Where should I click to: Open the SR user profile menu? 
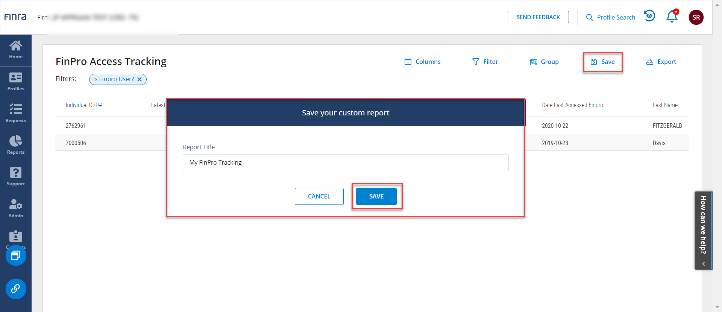696,17
